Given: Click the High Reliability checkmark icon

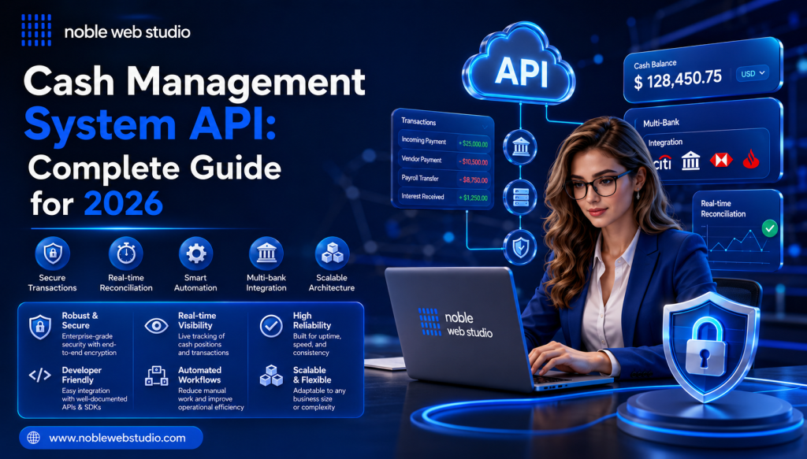Looking at the screenshot, I should 271,325.
